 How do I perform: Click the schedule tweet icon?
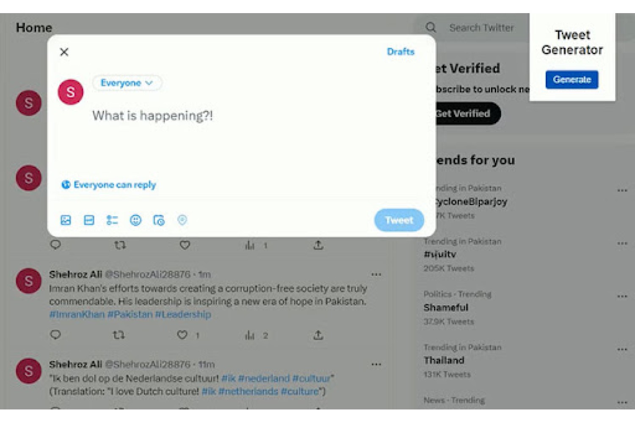click(x=159, y=220)
